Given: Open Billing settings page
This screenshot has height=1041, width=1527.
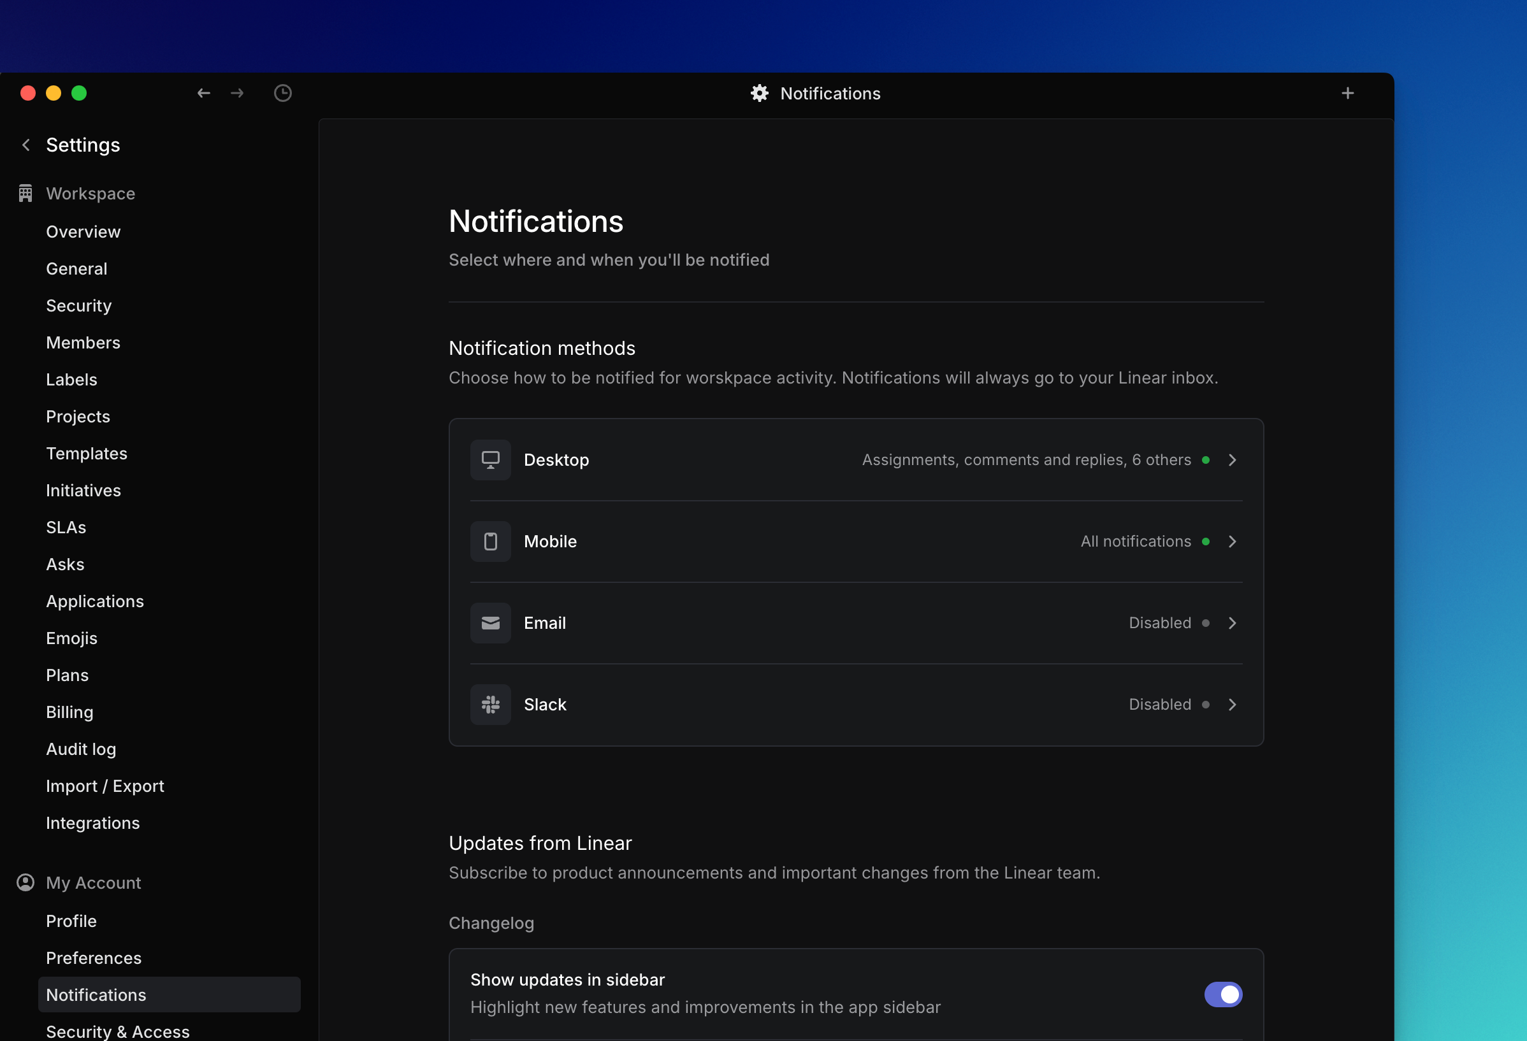Looking at the screenshot, I should click(x=69, y=712).
